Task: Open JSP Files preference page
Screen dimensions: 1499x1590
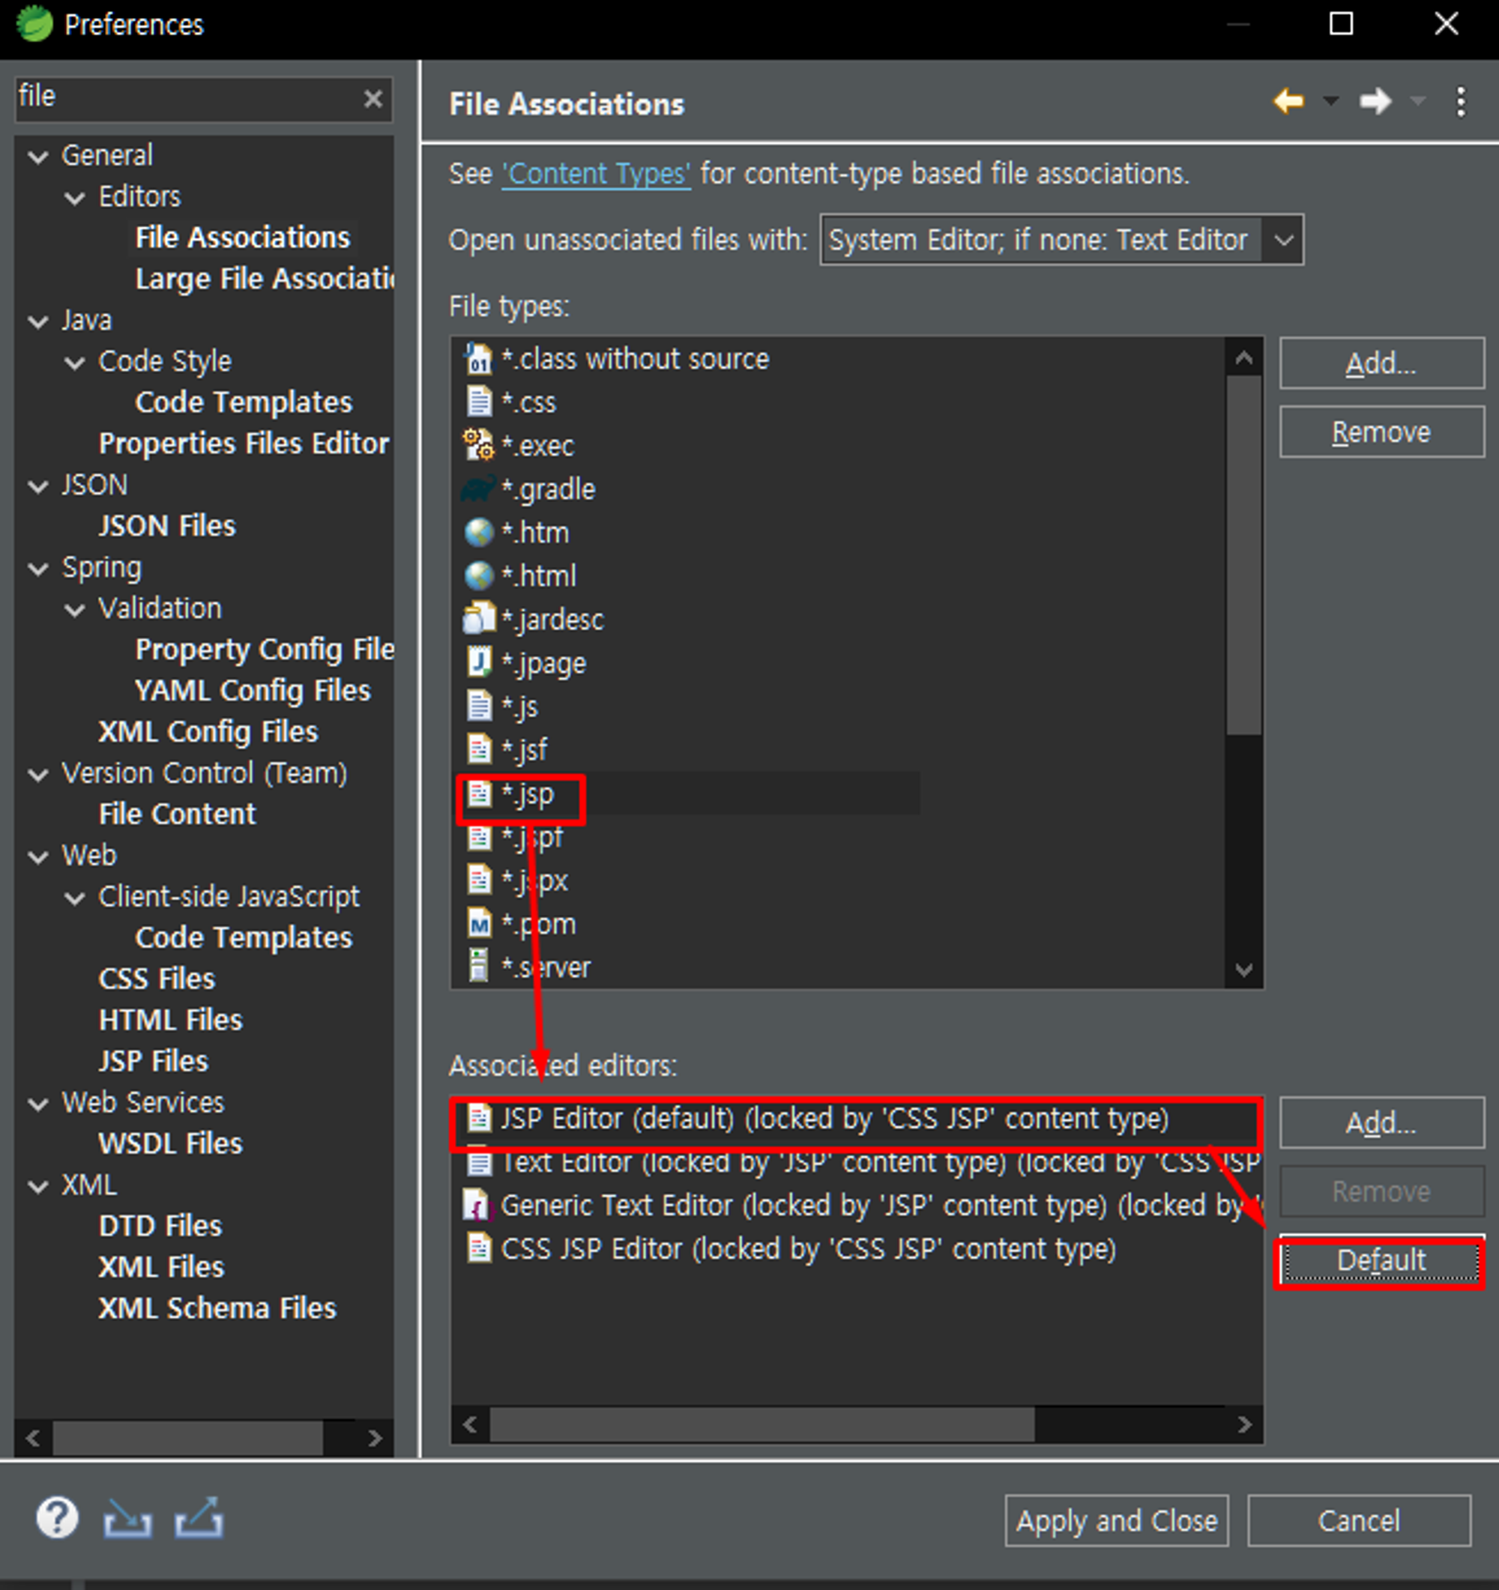Action: click(154, 1060)
